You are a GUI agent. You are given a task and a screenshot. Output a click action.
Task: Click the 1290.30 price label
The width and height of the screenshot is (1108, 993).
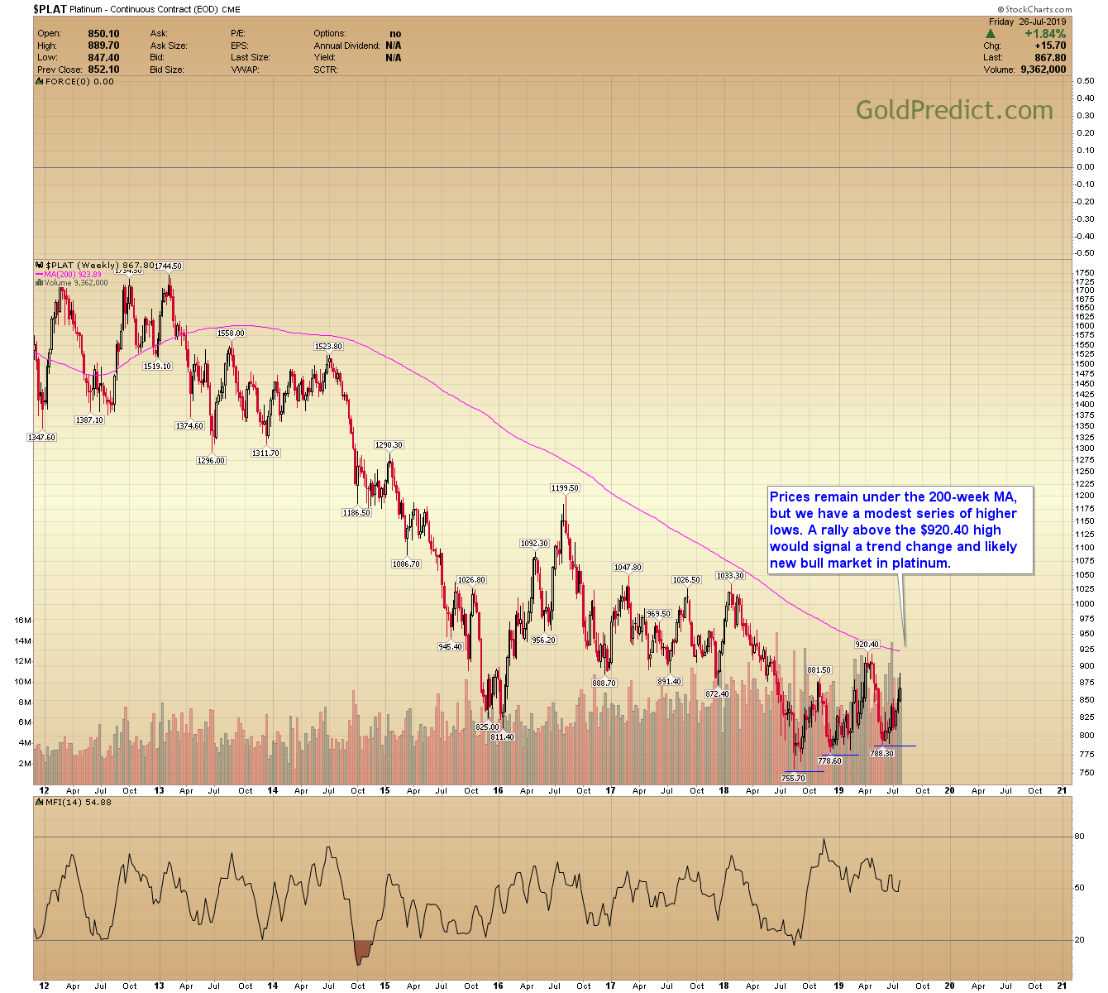[389, 444]
